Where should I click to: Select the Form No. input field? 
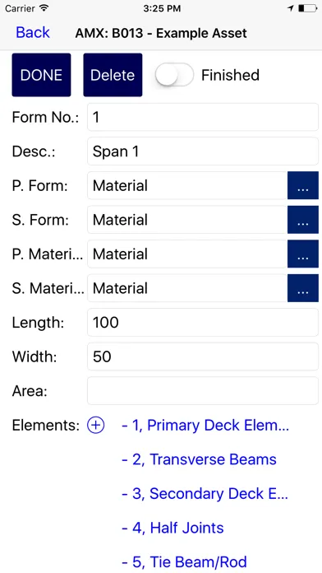click(203, 117)
